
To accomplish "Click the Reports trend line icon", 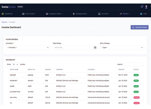I will (121, 14).
